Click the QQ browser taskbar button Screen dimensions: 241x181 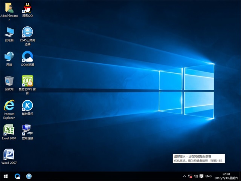coord(17,176)
